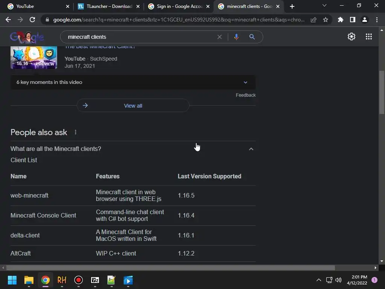
Task: Toggle the Chrome side panel
Action: point(353,20)
